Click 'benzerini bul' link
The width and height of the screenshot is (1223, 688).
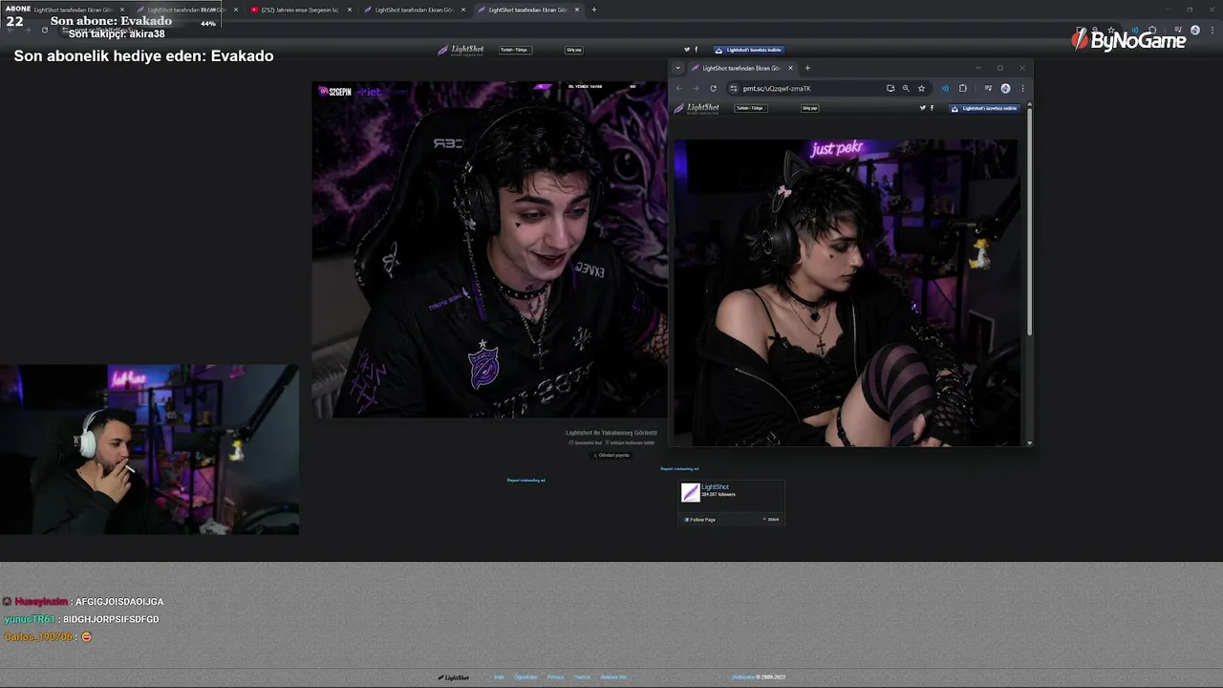586,442
